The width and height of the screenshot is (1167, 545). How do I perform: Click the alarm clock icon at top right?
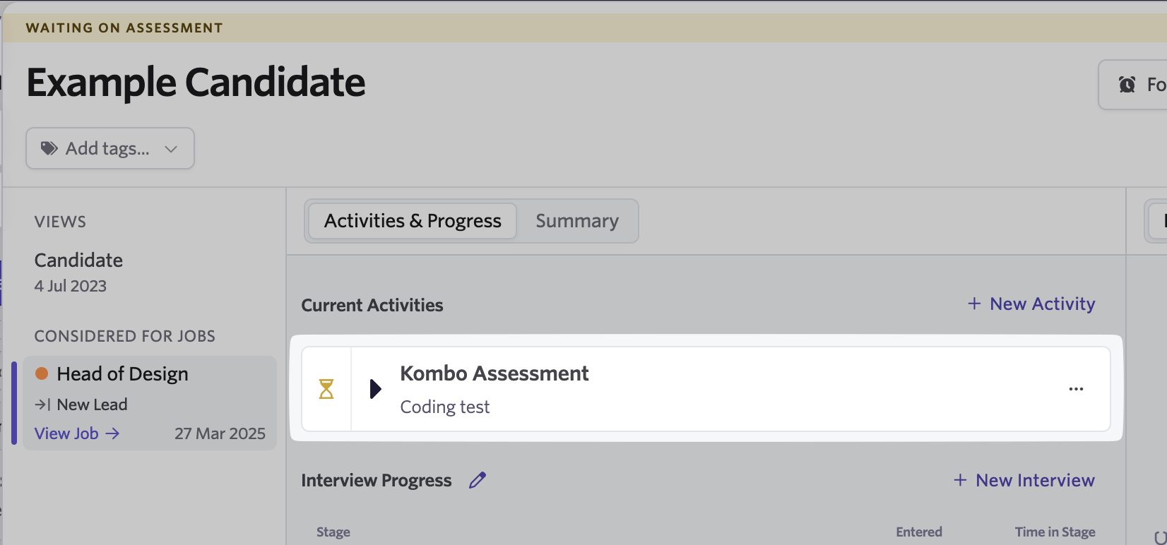click(1127, 85)
